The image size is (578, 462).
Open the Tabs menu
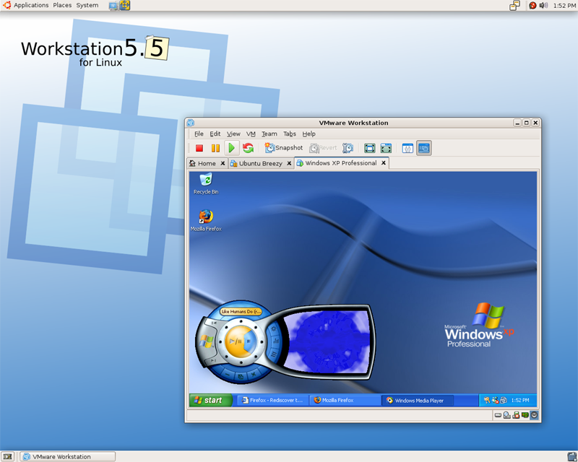coord(290,134)
